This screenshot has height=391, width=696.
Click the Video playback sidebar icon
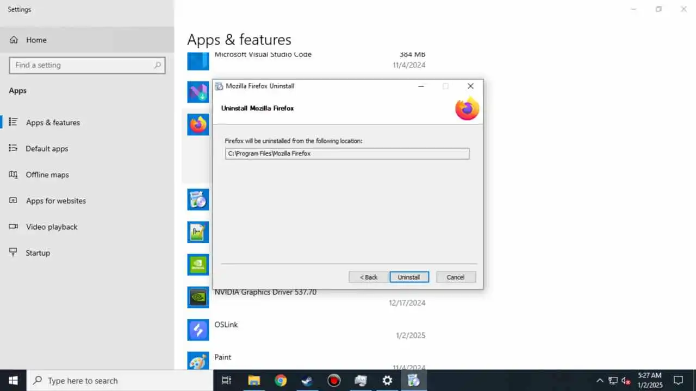[14, 226]
